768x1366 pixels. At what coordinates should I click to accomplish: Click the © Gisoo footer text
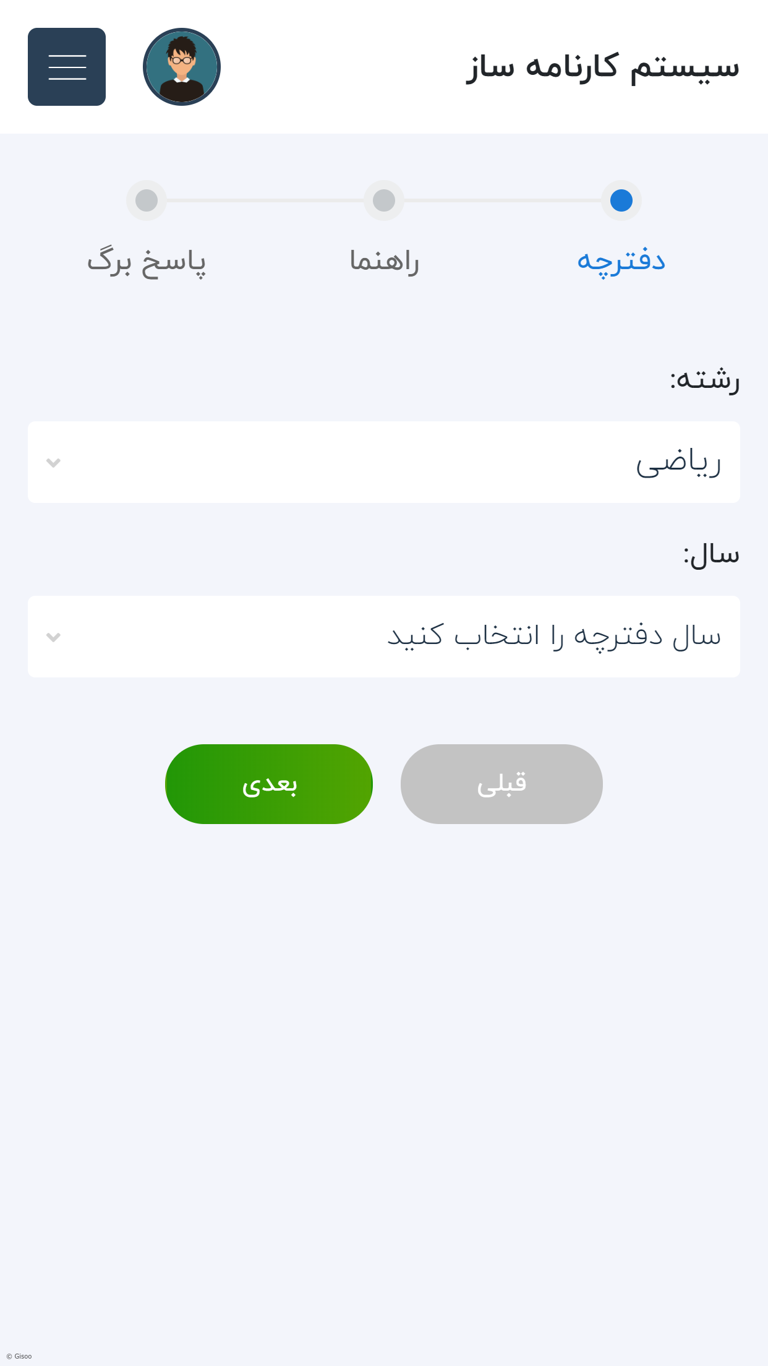tap(19, 1356)
